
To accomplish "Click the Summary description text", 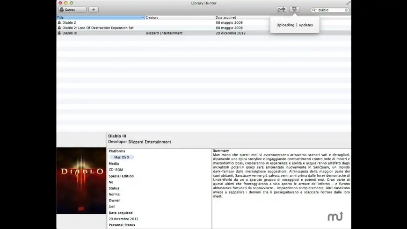I will coord(281,175).
